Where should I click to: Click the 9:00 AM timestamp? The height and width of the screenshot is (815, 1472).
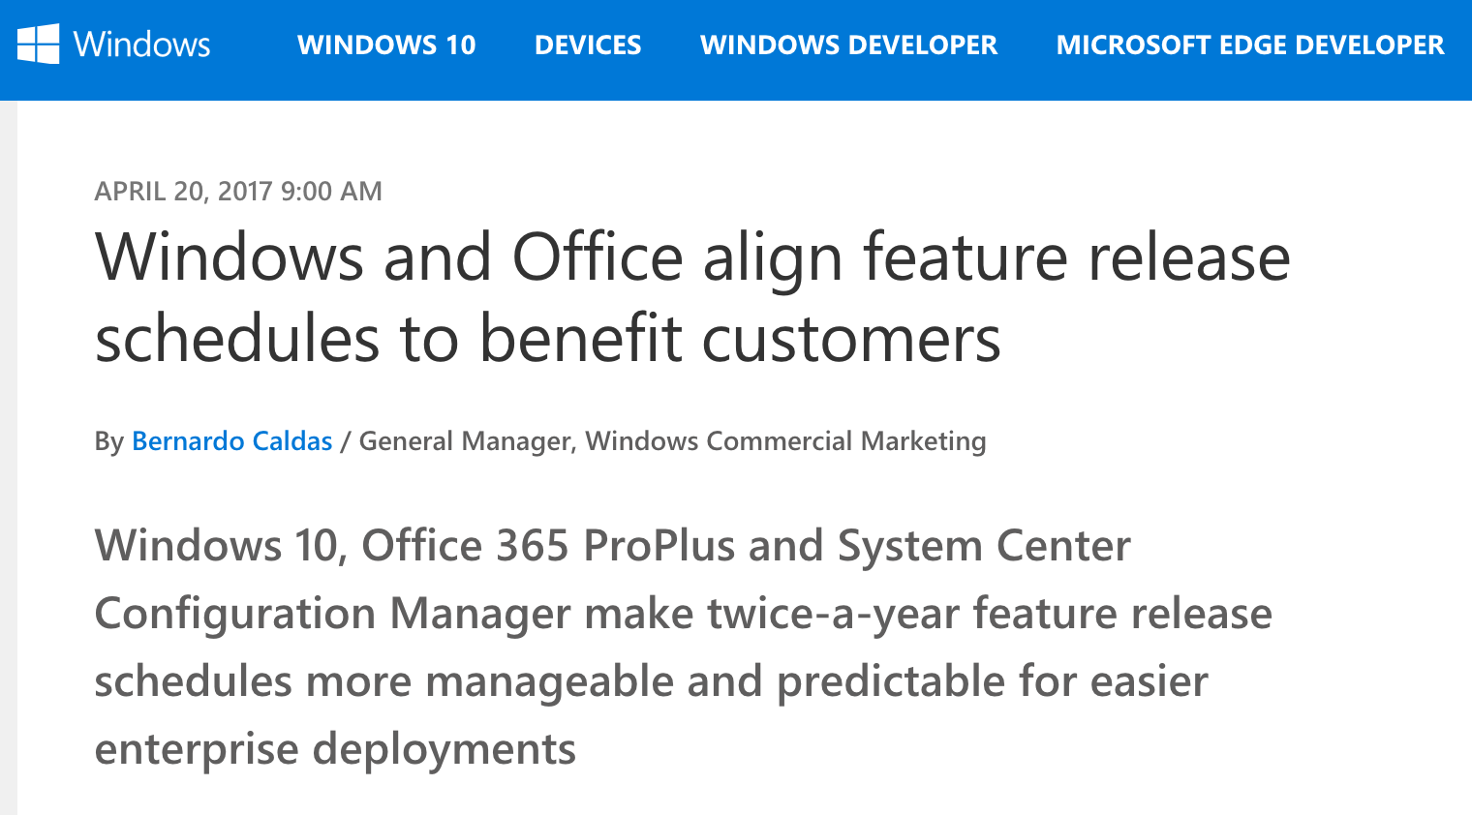tap(331, 191)
